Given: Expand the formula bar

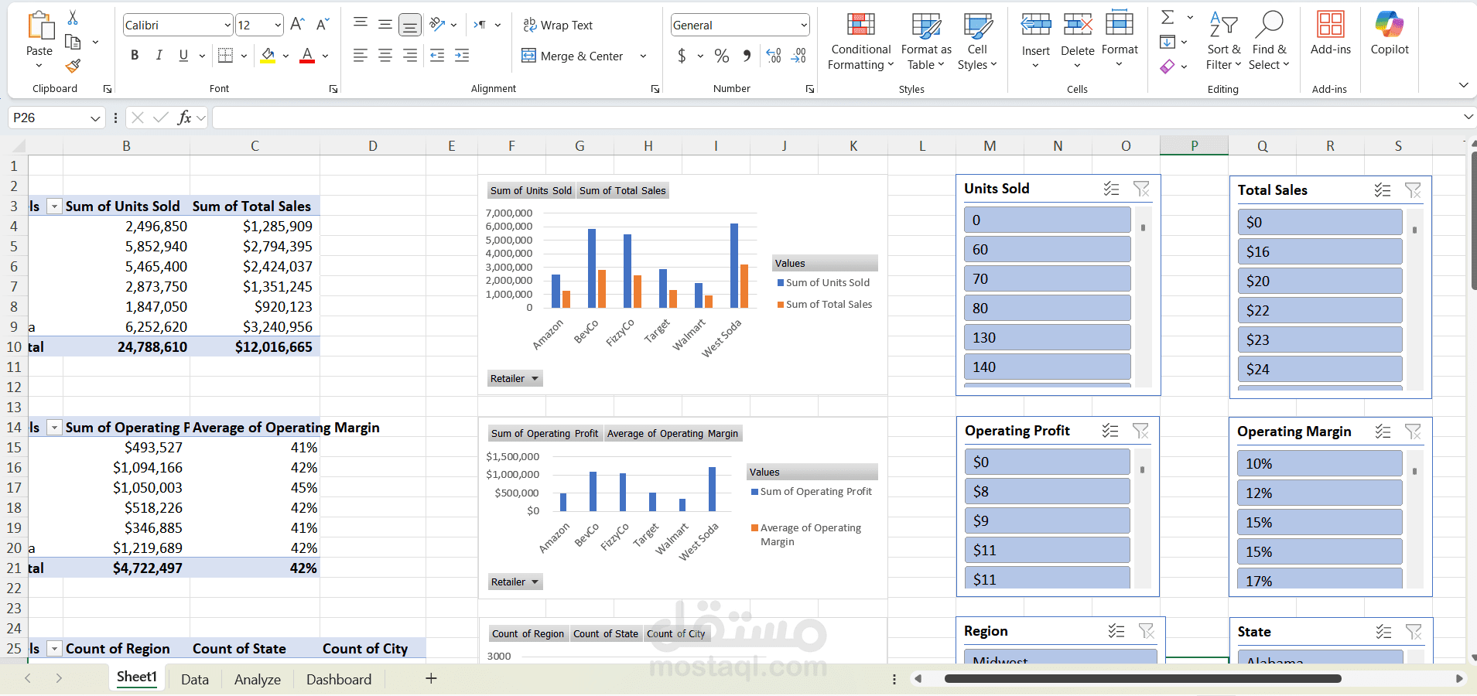Looking at the screenshot, I should [x=1468, y=117].
